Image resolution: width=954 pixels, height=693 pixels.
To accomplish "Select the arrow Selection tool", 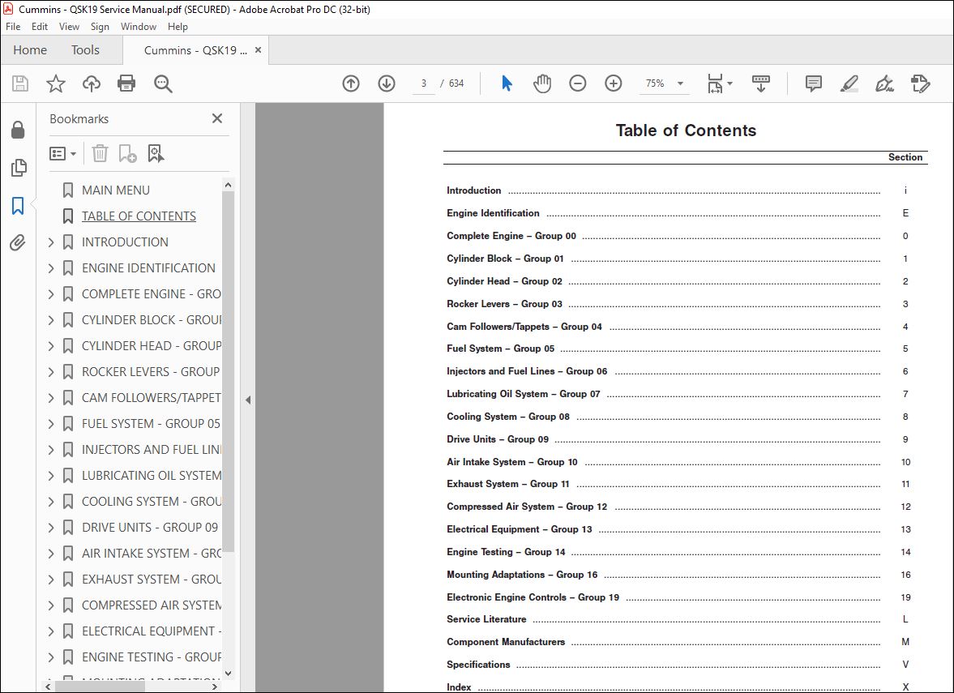I will click(507, 83).
